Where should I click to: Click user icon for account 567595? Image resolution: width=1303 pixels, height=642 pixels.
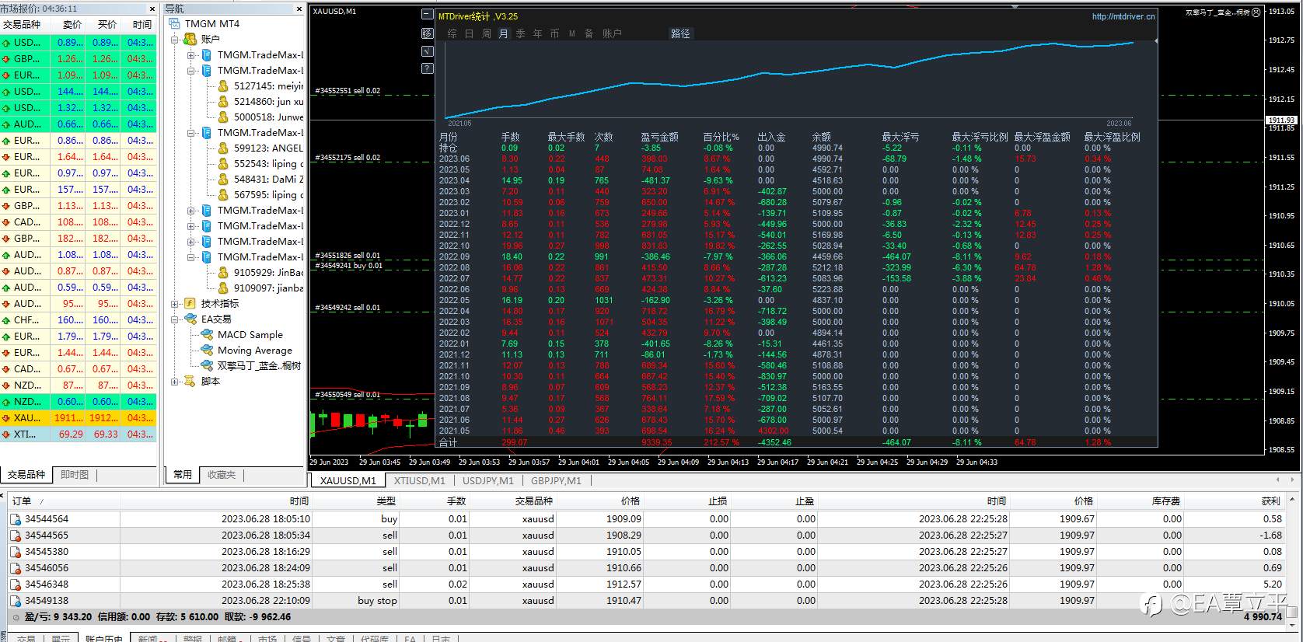223,194
